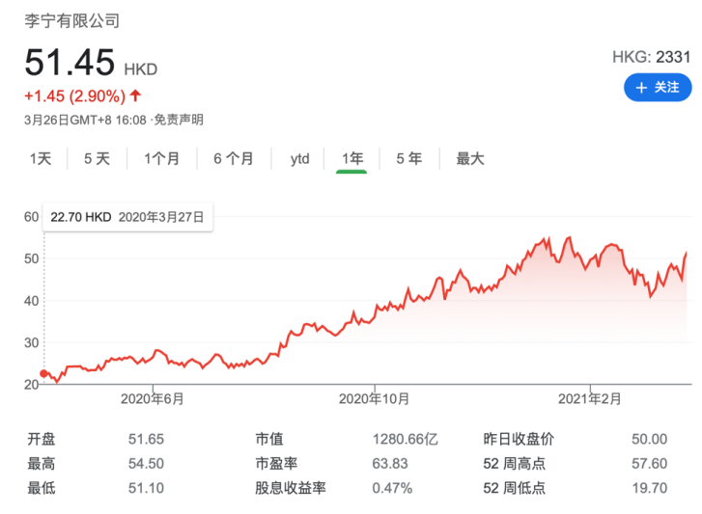This screenshot has width=702, height=514.
Task: Click the 2021年2月 axis label
Action: point(590,398)
